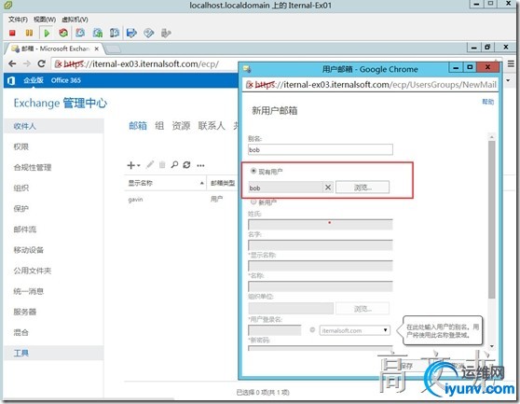Click the red stop VM toolbar icon

12,33
